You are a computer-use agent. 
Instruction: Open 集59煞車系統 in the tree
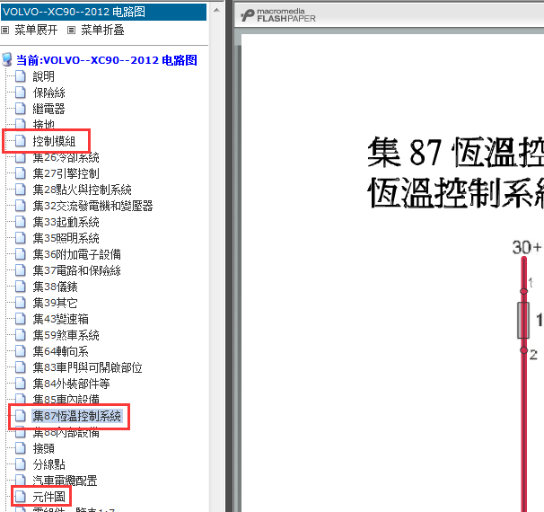coord(66,335)
